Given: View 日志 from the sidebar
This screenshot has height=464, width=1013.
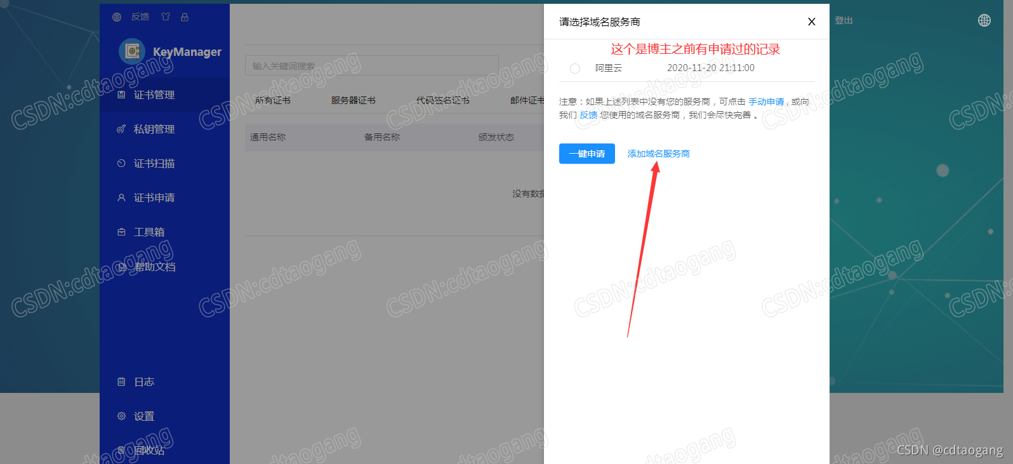Looking at the screenshot, I should pyautogui.click(x=164, y=381).
